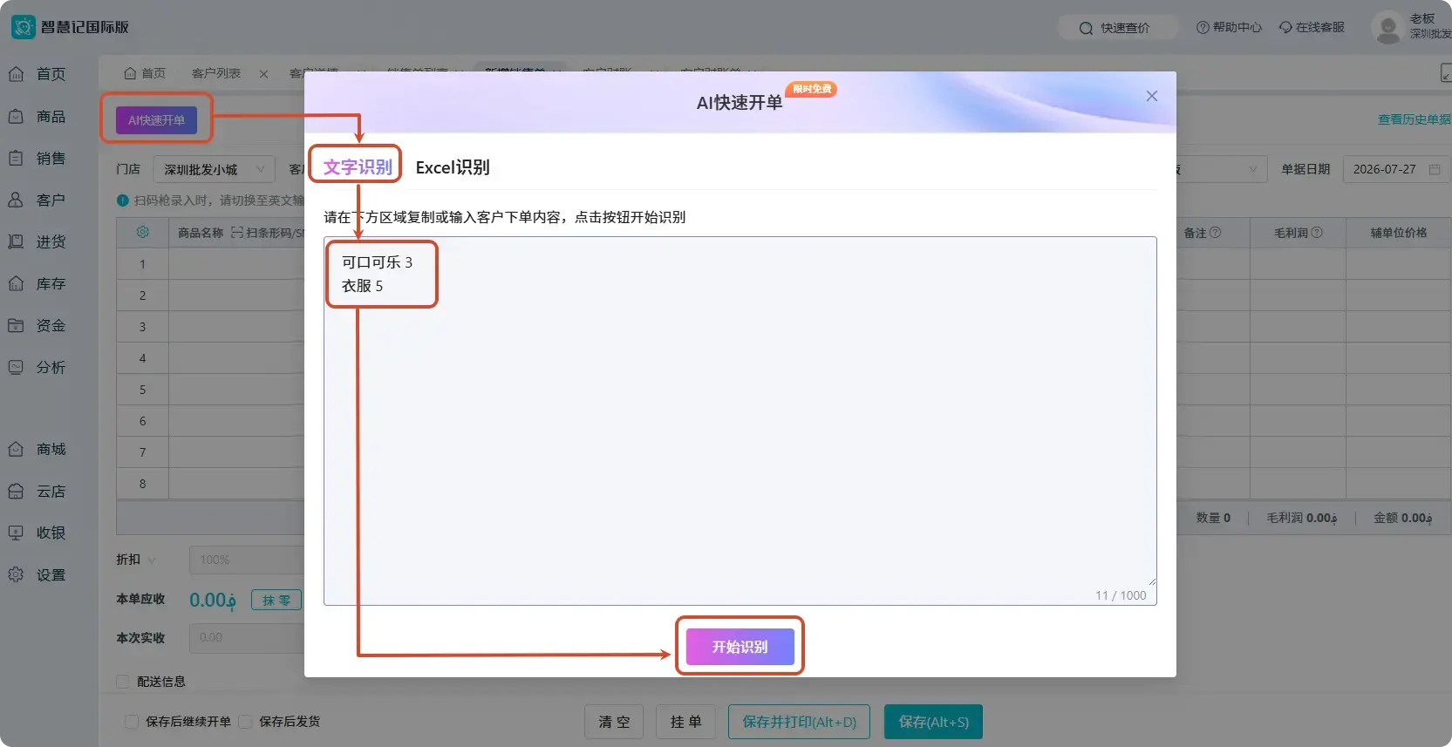1452x747 pixels.
Task: Click the 折扣 100% input field
Action: (x=247, y=560)
